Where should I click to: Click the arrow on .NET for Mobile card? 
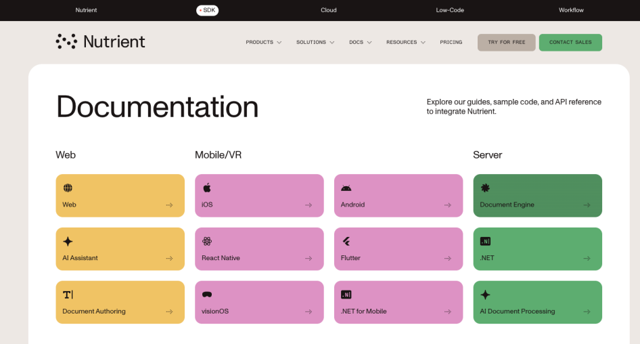pos(448,311)
